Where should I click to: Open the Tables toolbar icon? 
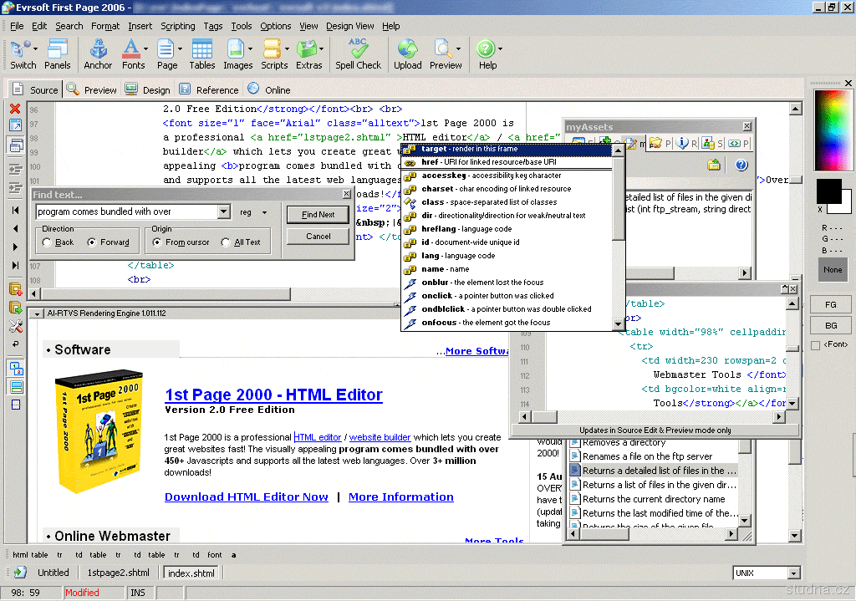coord(202,53)
